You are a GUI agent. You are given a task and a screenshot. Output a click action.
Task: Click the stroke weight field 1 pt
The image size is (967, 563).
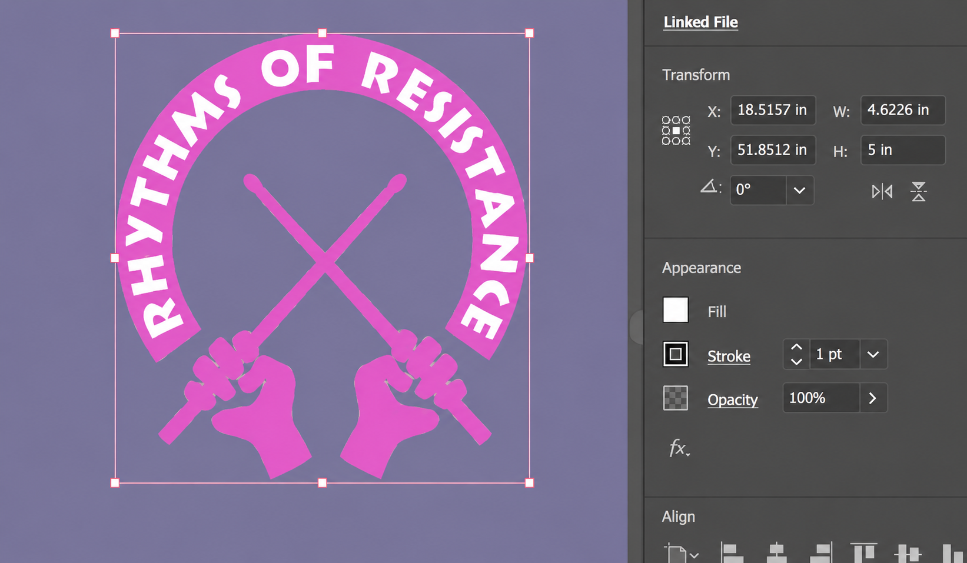835,354
